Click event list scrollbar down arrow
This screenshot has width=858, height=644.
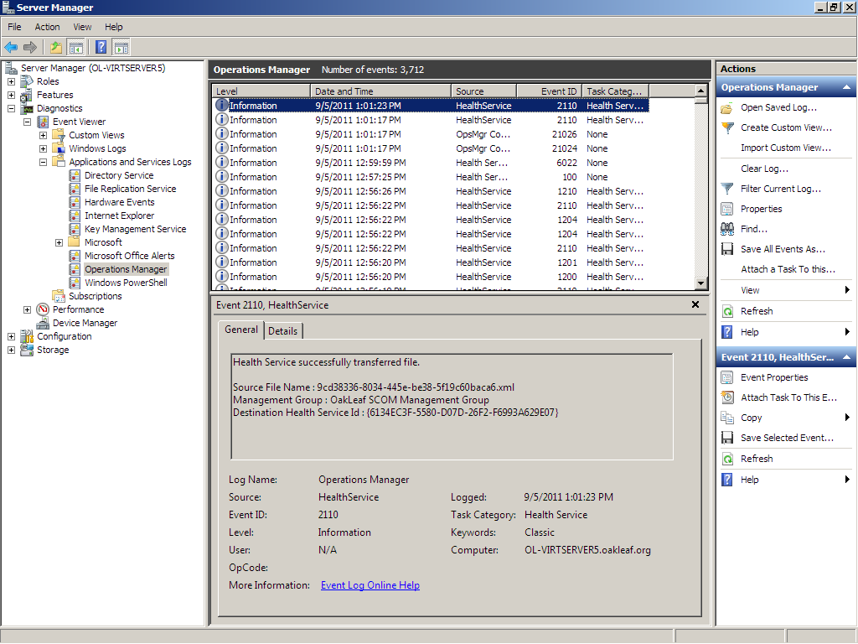click(701, 283)
